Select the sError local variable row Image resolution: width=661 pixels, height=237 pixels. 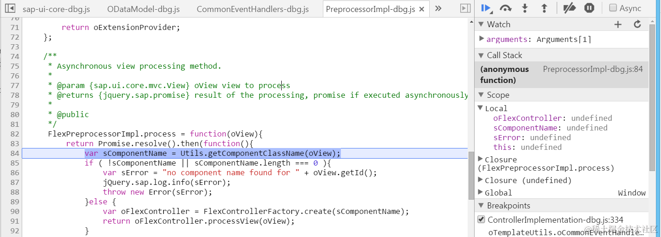tap(532, 137)
